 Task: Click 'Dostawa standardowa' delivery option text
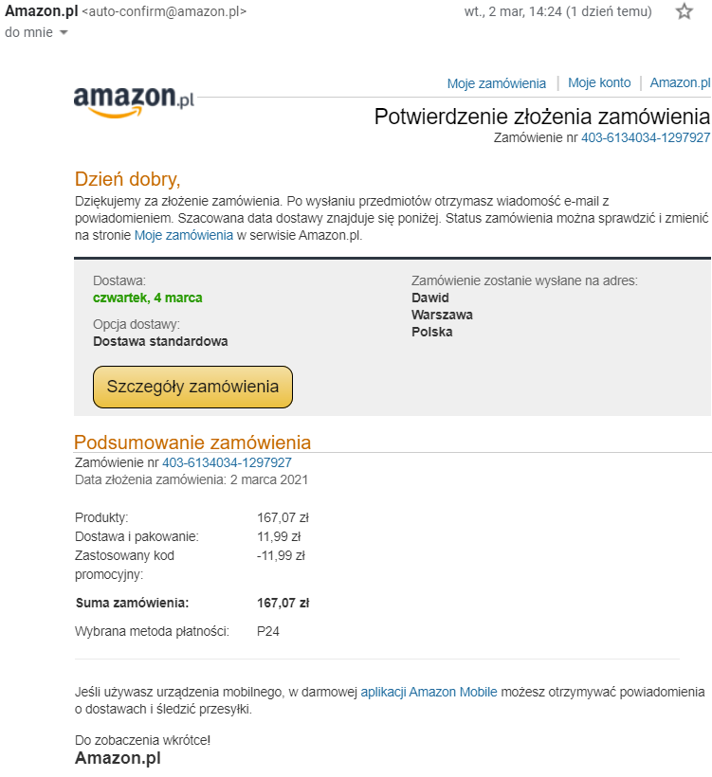click(x=160, y=341)
